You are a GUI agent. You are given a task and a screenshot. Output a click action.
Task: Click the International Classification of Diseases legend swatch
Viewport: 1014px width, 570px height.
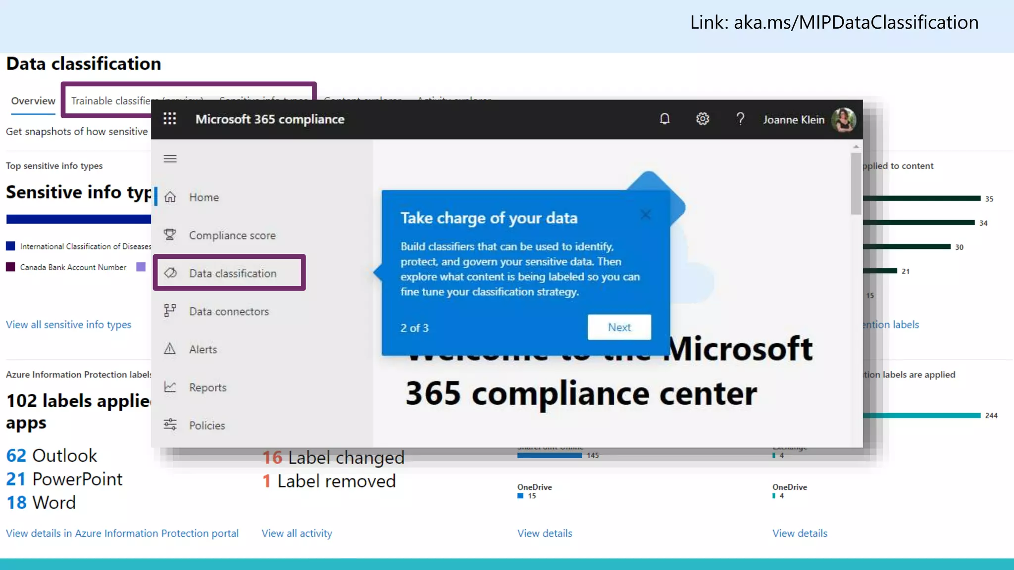[x=10, y=246]
